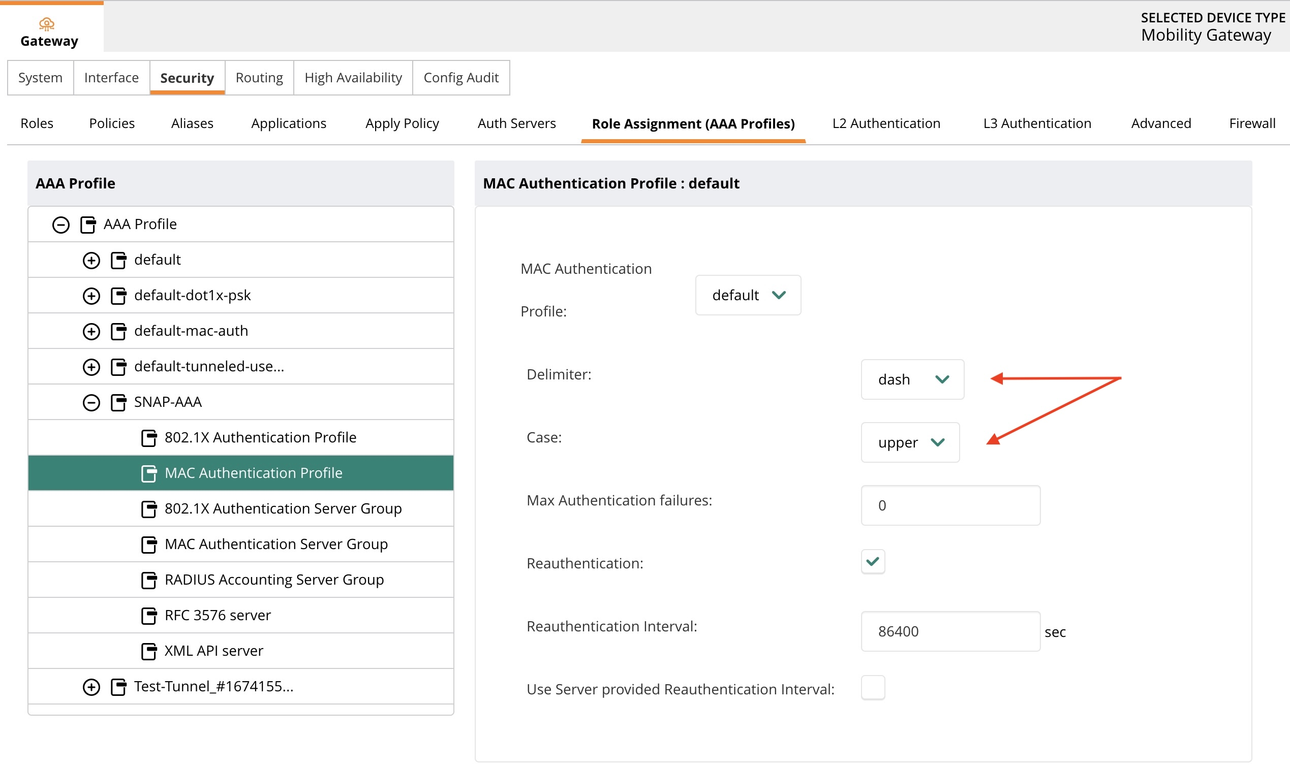Viewport: 1290px width, 768px height.
Task: Switch to the High Availability tab
Action: coord(353,78)
